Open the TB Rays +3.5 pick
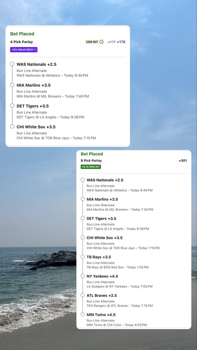Screen dimensions: 197x350 (99, 257)
